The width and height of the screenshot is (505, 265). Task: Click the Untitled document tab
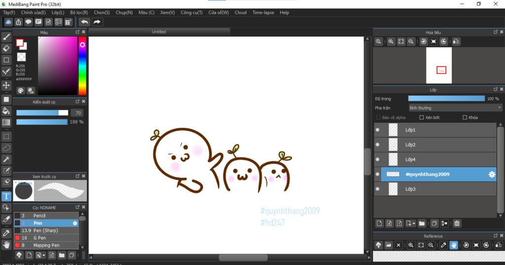pyautogui.click(x=159, y=32)
